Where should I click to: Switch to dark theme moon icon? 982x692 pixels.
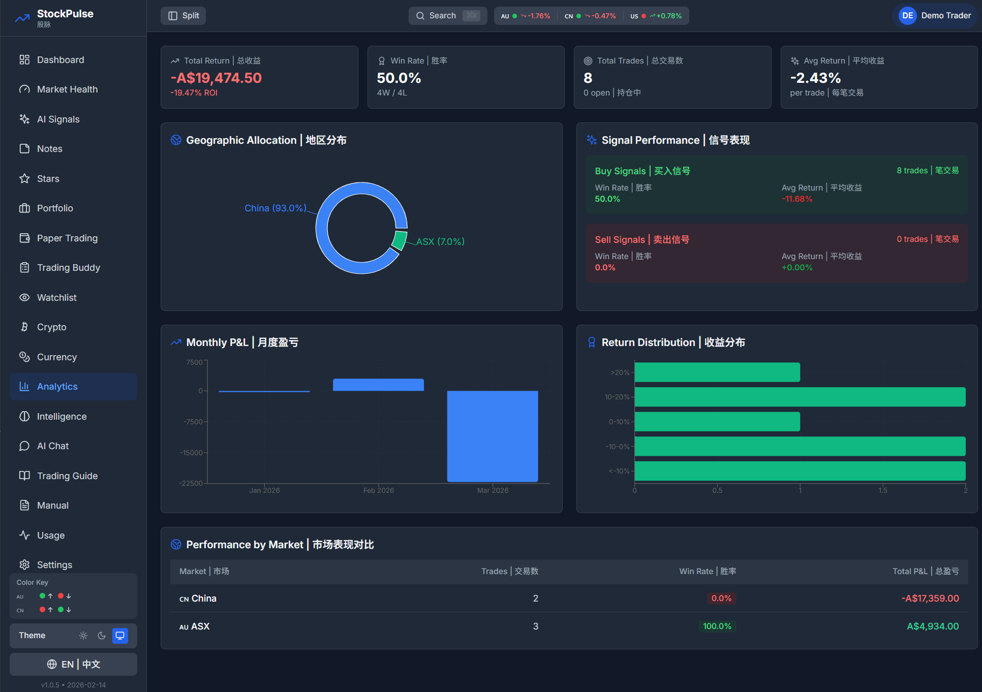tap(102, 636)
